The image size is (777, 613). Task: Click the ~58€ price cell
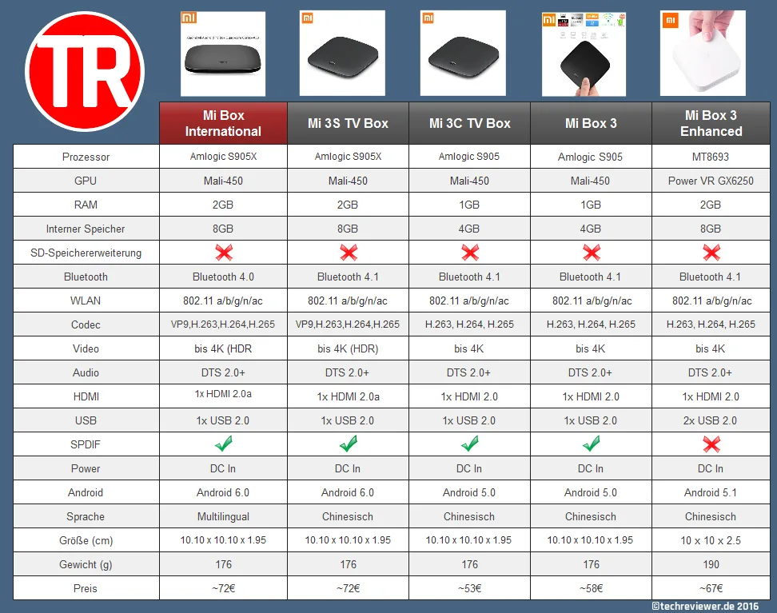(591, 588)
